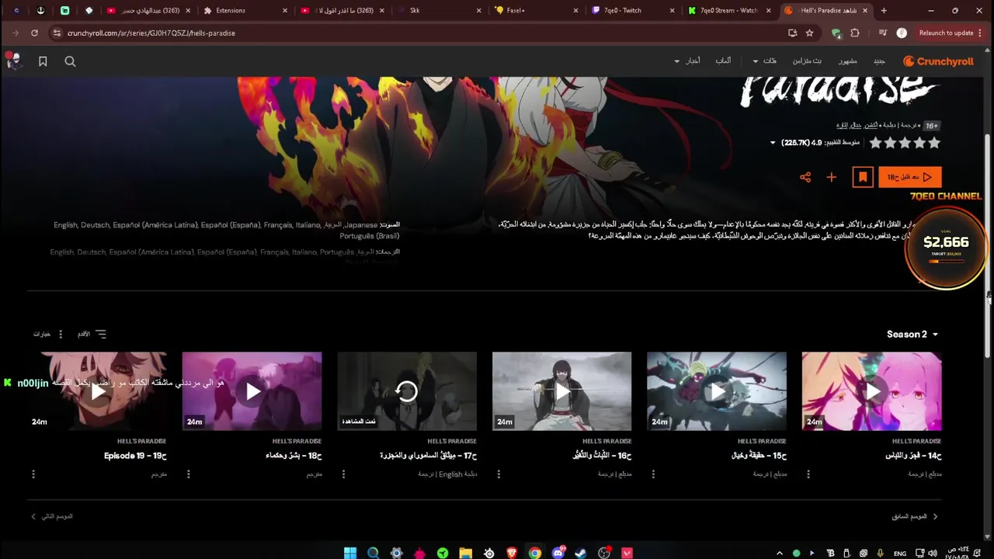This screenshot has height=559, width=994.
Task: Expand the average rating 4.9 dropdown
Action: (x=773, y=143)
